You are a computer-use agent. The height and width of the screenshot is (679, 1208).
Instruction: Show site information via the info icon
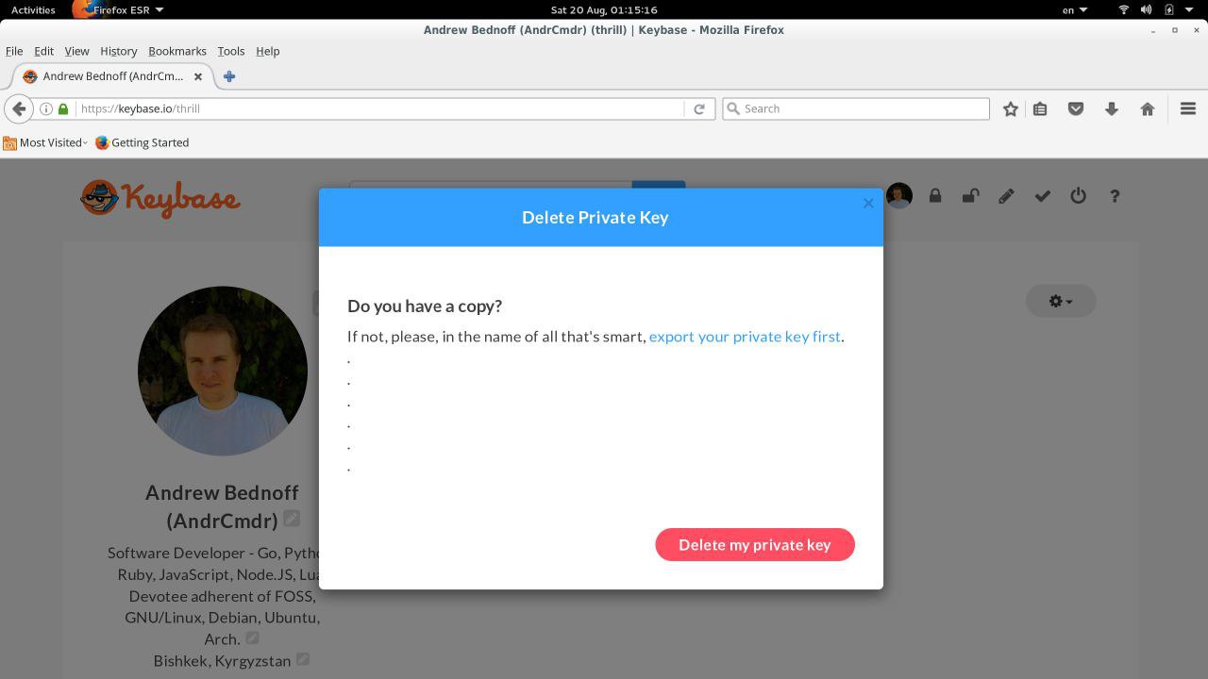point(45,108)
